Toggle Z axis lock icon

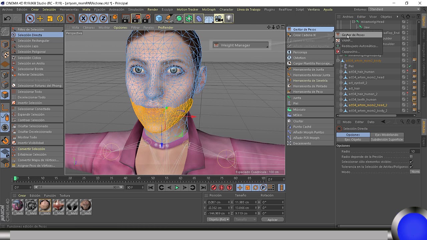(x=103, y=19)
